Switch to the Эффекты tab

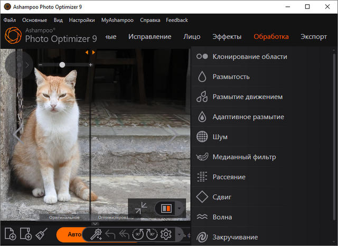tap(227, 36)
